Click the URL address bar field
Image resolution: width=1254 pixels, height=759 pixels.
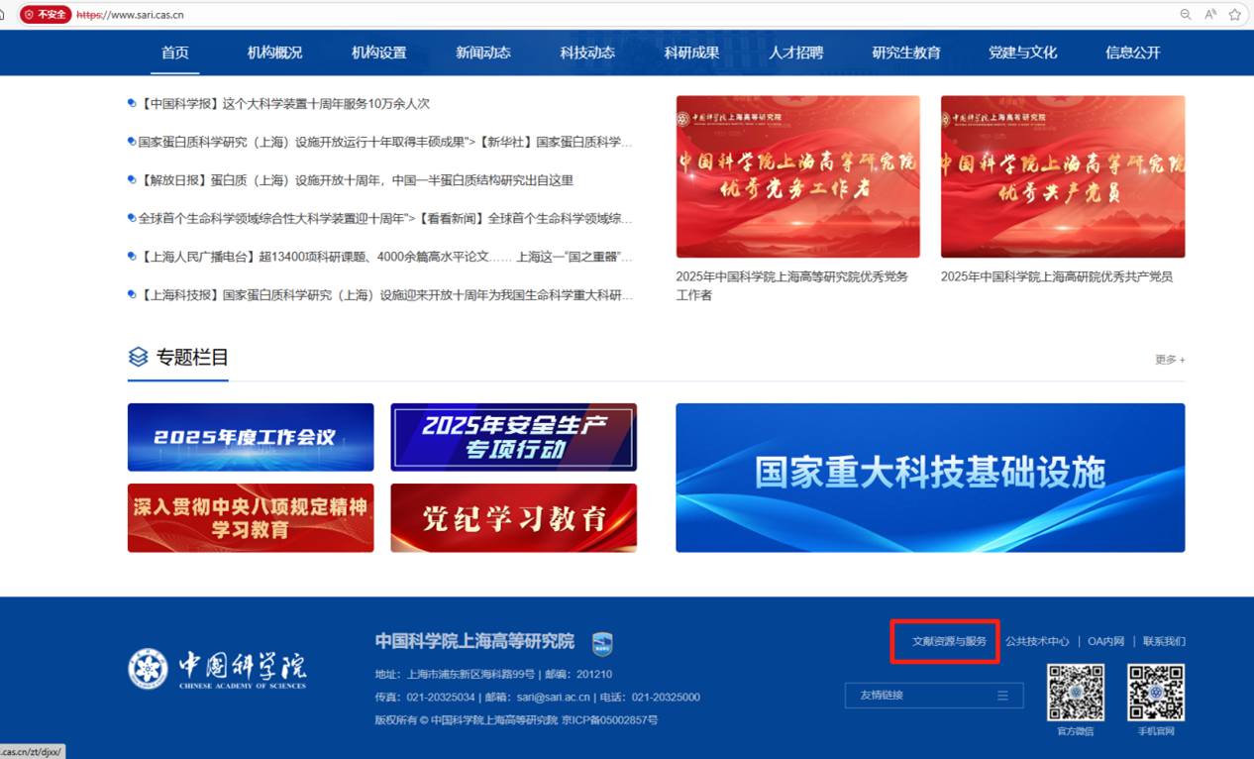[x=594, y=15]
